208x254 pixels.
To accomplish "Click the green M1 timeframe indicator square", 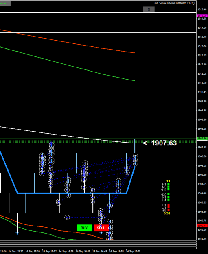I will pyautogui.click(x=169, y=184).
